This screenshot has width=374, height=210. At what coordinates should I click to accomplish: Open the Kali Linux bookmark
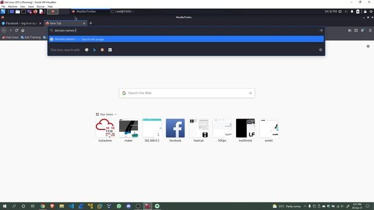[x=11, y=37]
